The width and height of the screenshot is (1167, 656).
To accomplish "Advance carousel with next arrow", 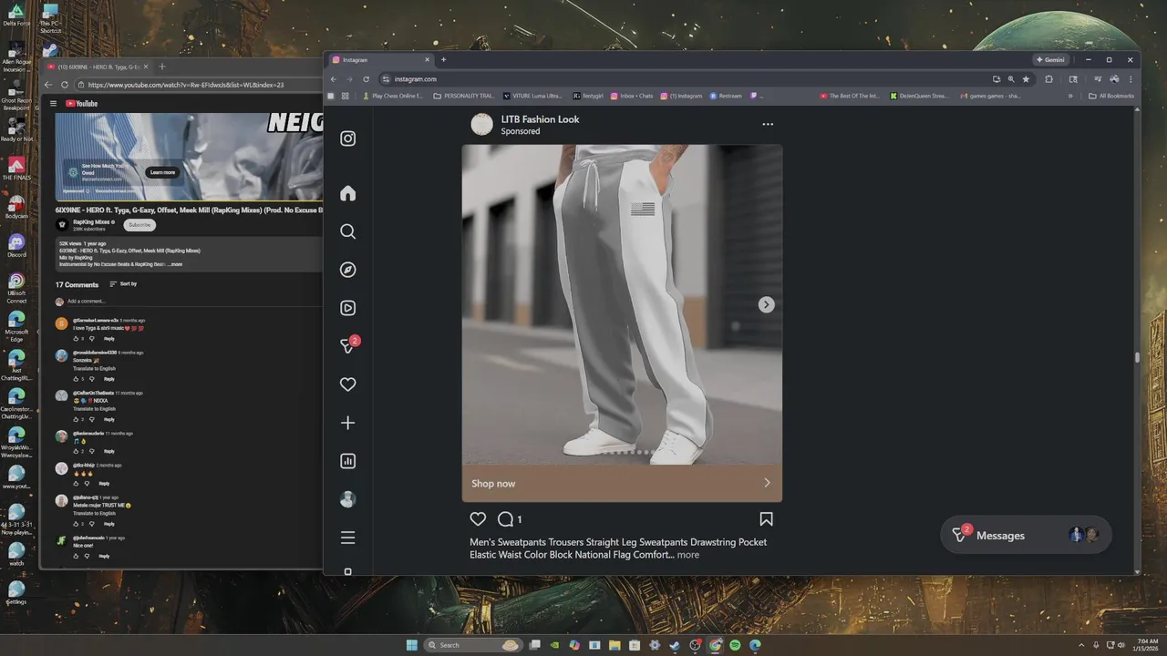I will [x=767, y=304].
